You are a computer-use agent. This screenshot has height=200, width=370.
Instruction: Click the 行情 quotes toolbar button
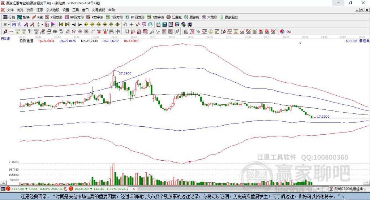click(x=9, y=17)
